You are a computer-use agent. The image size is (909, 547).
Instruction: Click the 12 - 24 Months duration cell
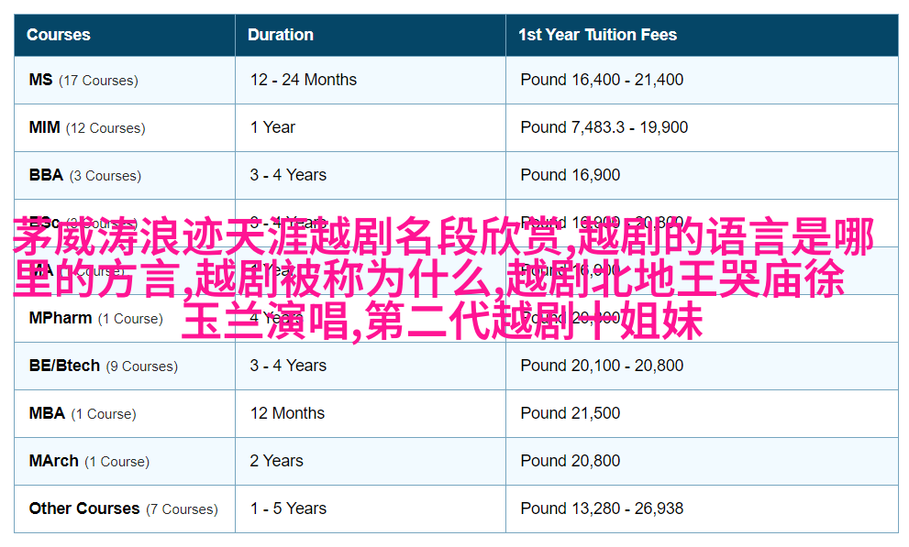(304, 80)
